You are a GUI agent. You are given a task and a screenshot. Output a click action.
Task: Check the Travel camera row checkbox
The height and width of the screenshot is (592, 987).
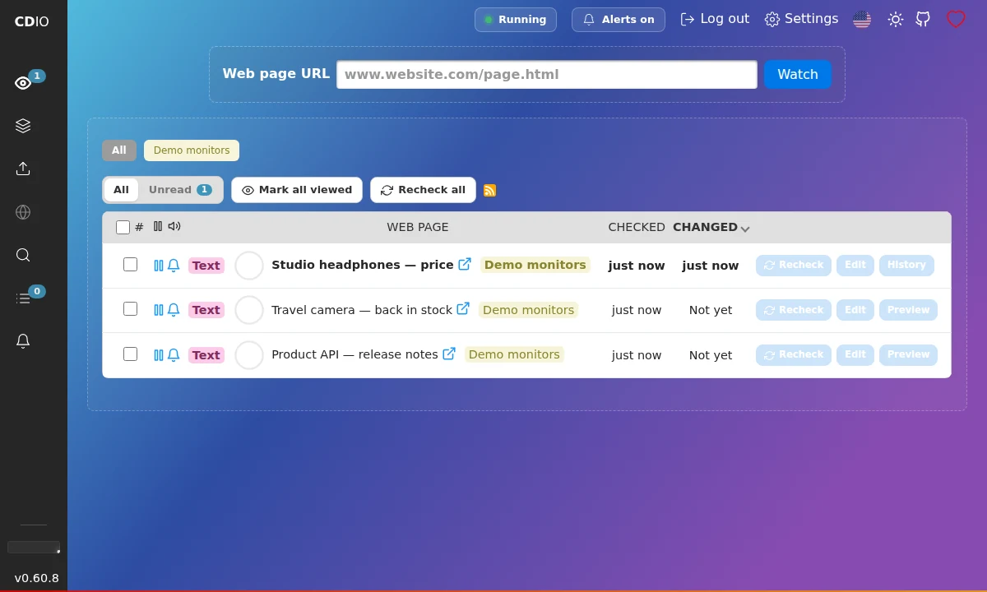130,308
